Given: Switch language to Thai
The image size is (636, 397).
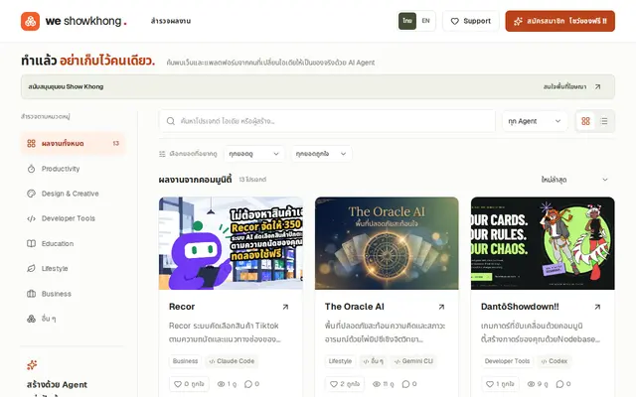Looking at the screenshot, I should pyautogui.click(x=407, y=21).
